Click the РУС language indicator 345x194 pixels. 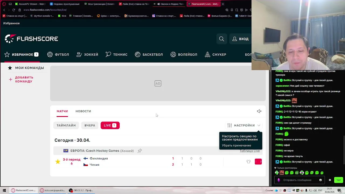320,190
